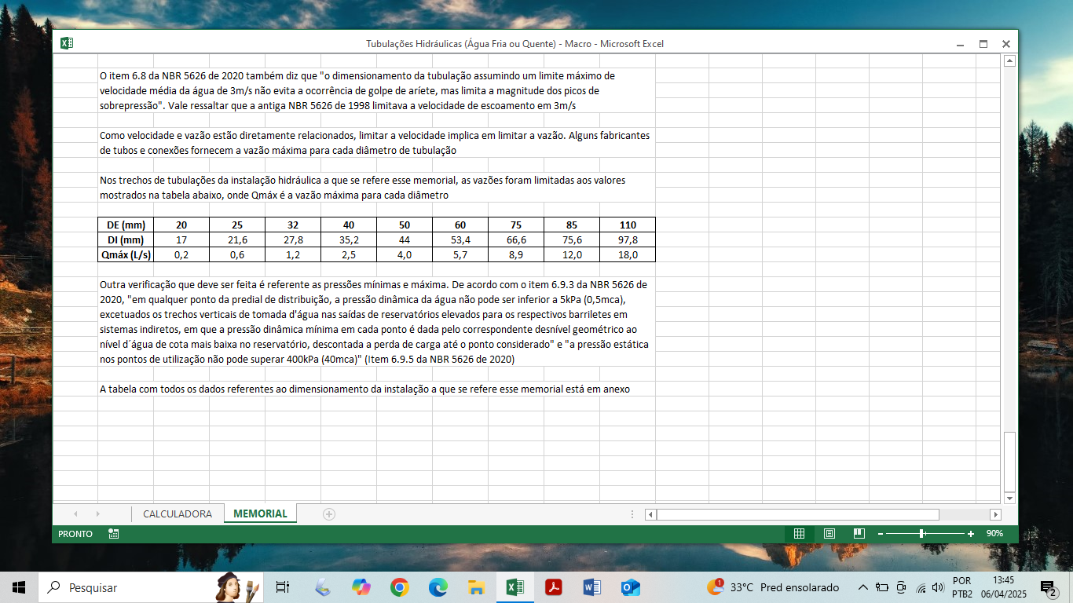Click the 90% zoom level indicator
The height and width of the screenshot is (603, 1073).
click(x=994, y=534)
